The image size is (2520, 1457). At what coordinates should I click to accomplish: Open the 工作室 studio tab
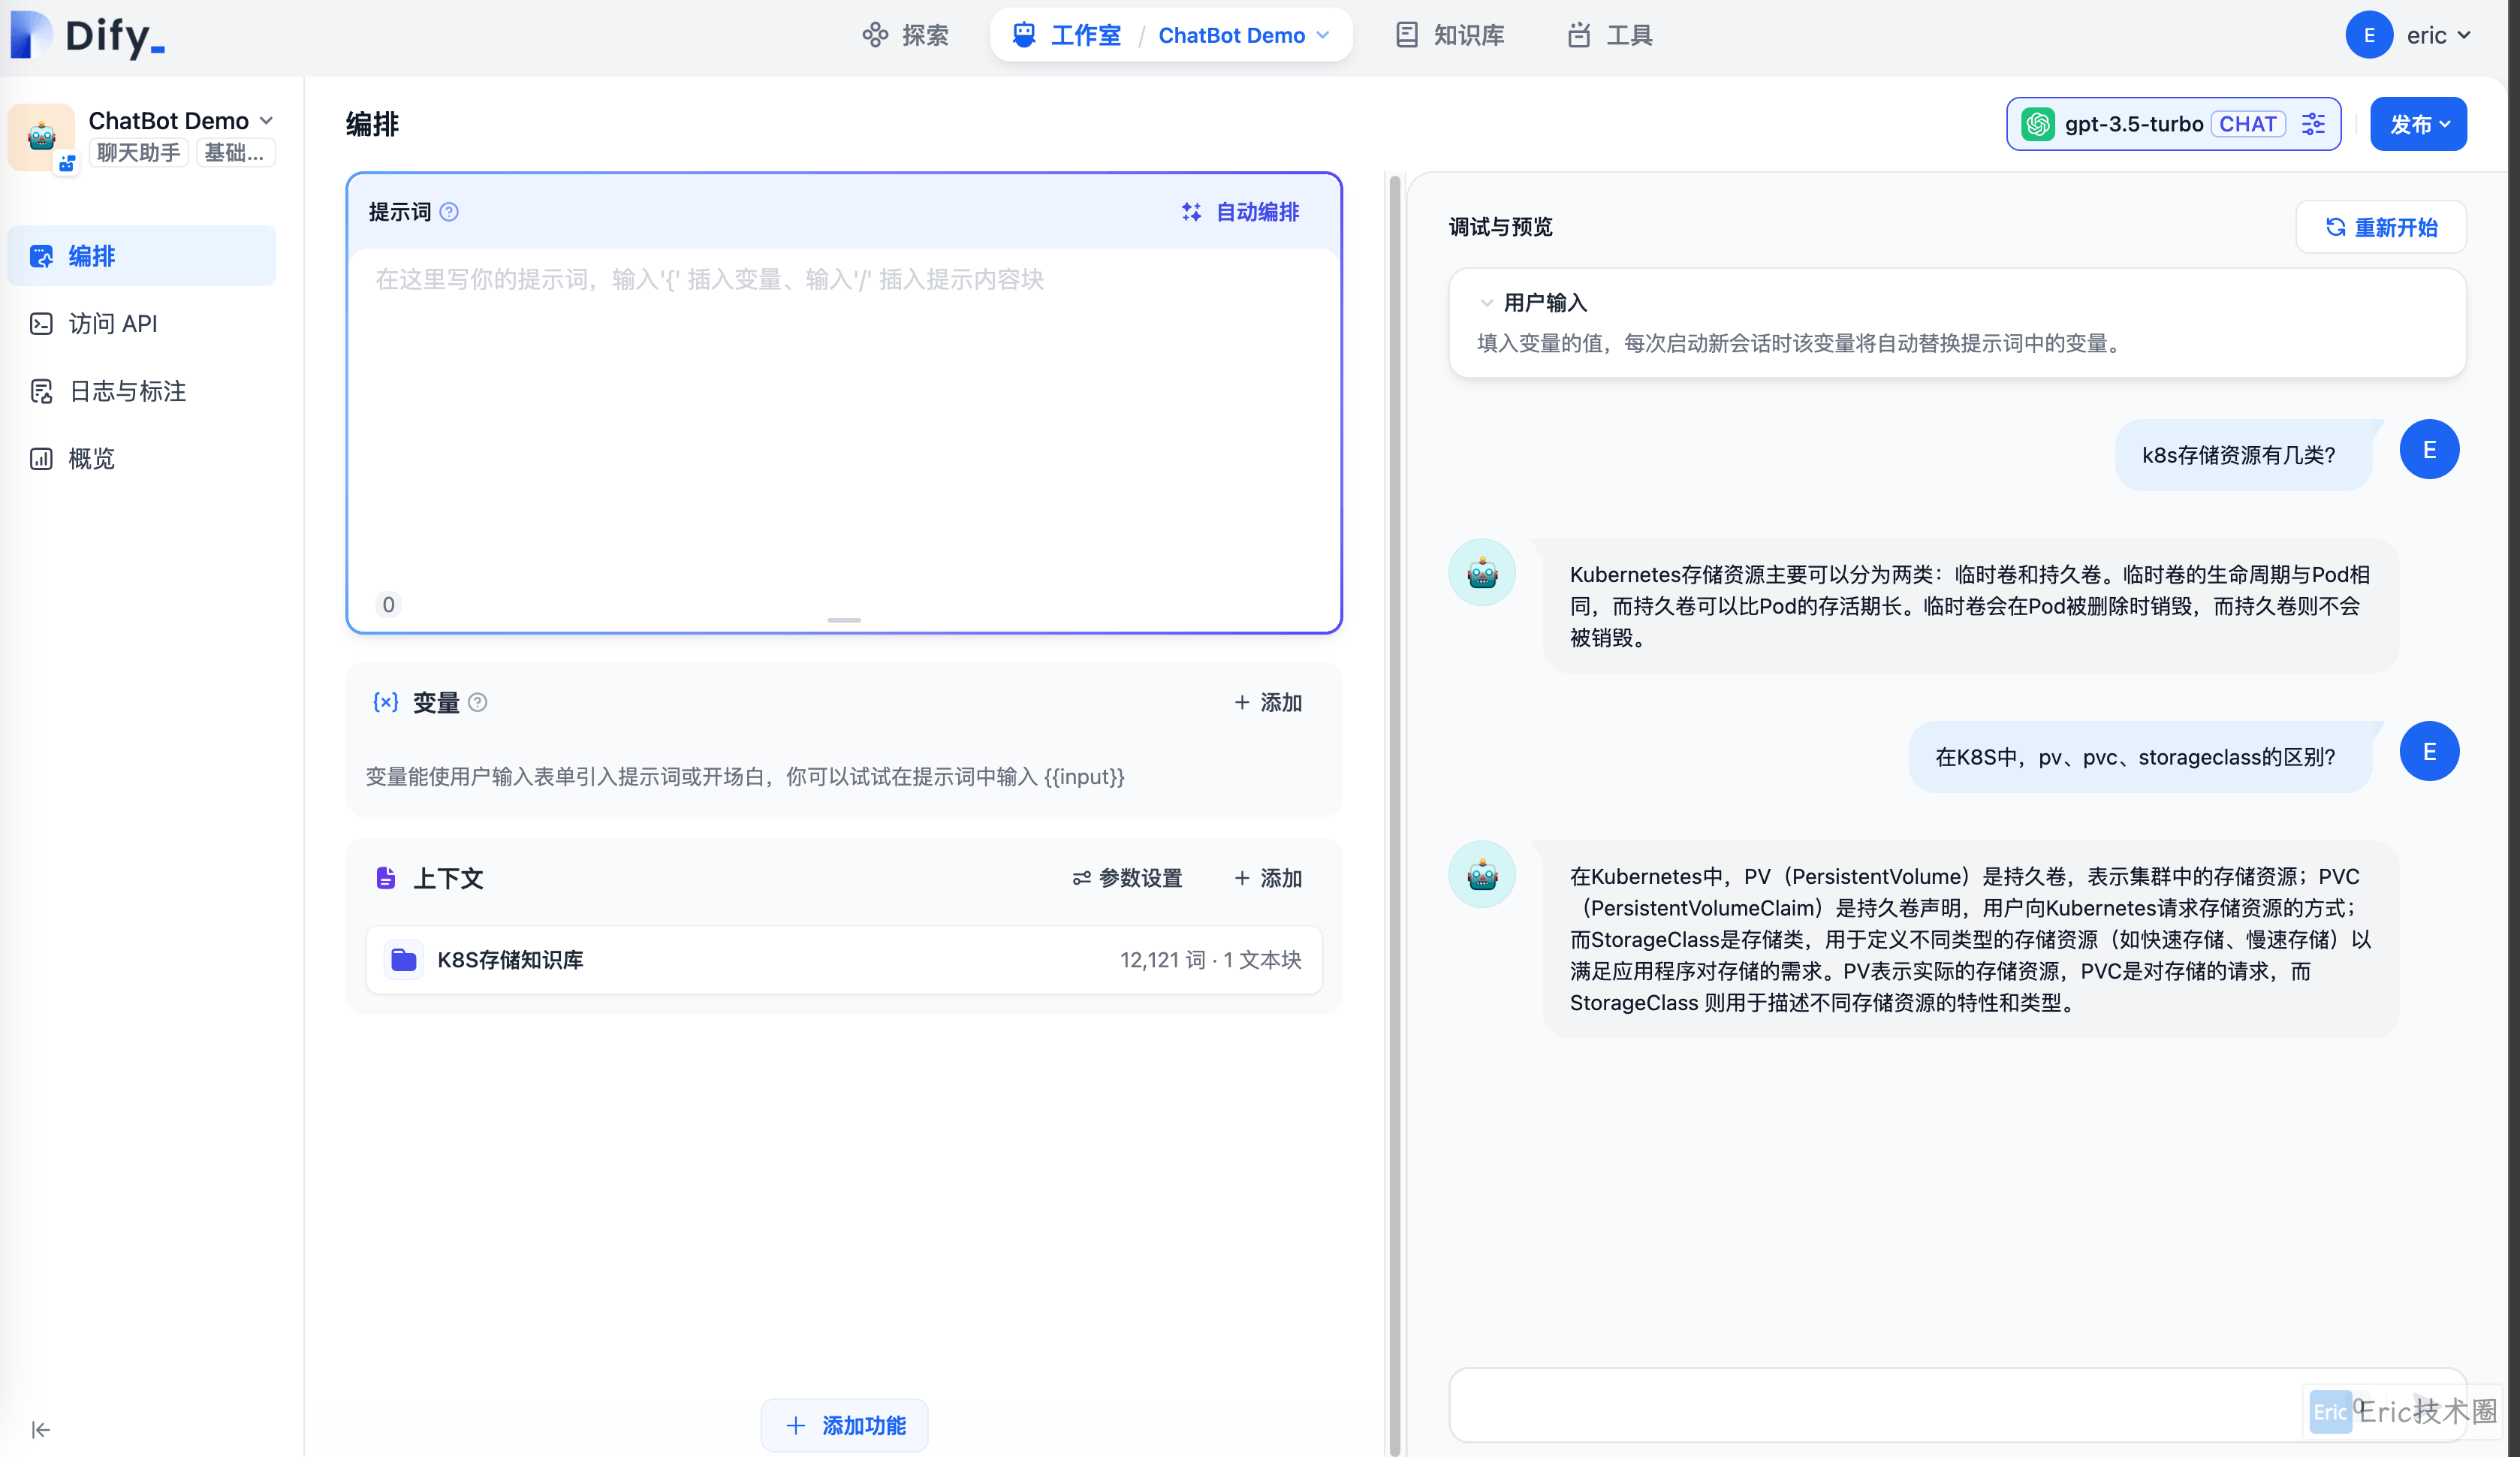coord(1066,35)
